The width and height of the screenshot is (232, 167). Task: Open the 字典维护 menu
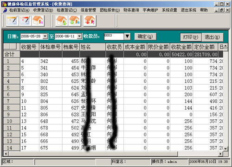[x=150, y=10]
